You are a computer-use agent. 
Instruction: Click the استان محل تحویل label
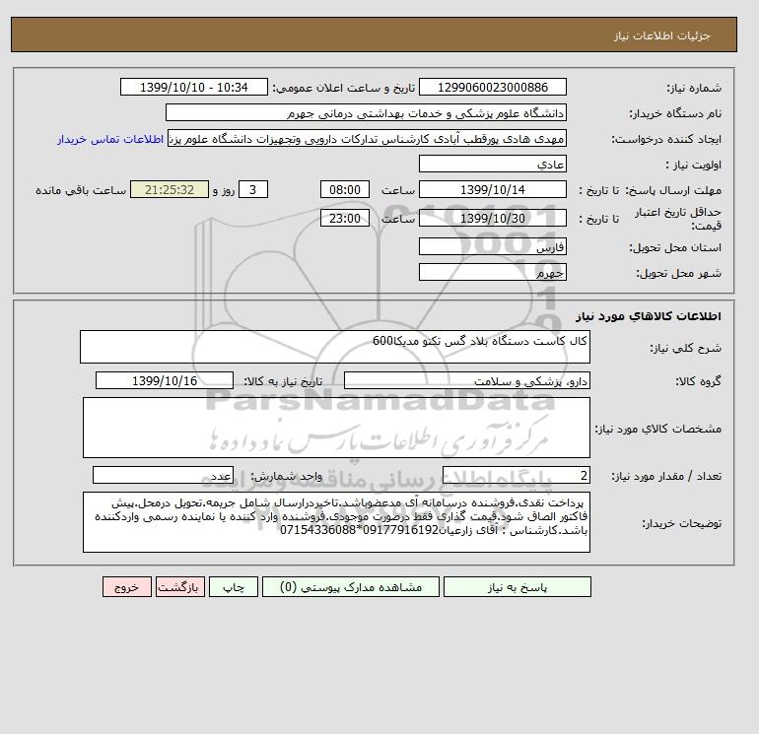[675, 247]
